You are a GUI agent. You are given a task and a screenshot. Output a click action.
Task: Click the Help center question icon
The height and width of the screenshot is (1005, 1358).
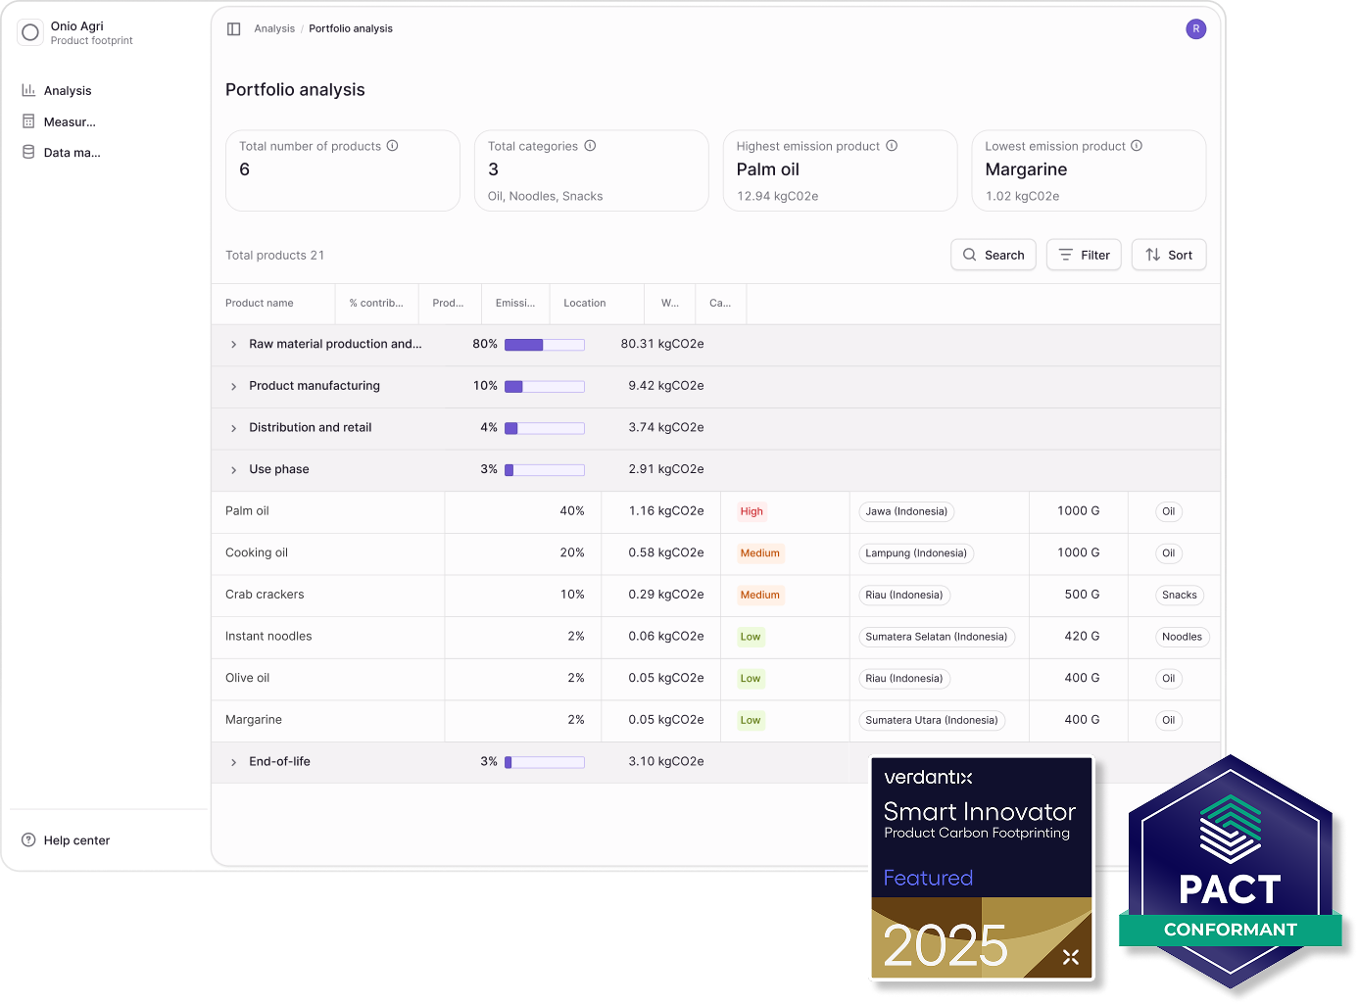coord(28,840)
